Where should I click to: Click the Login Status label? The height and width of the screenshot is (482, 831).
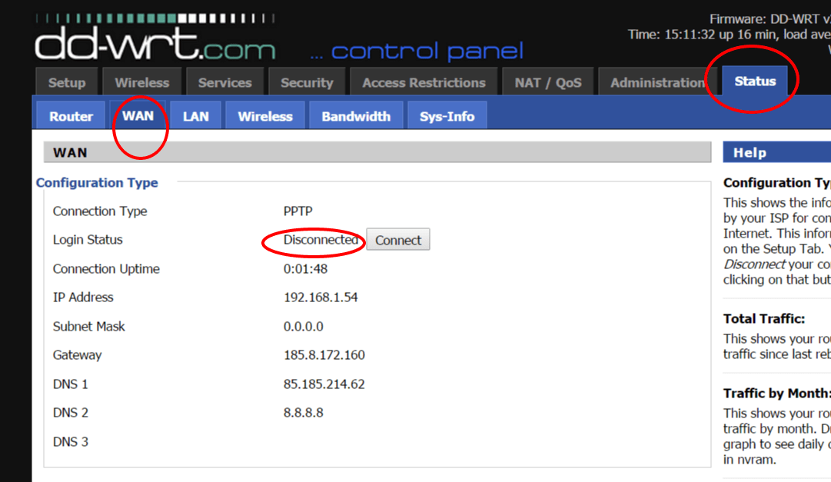[88, 240]
